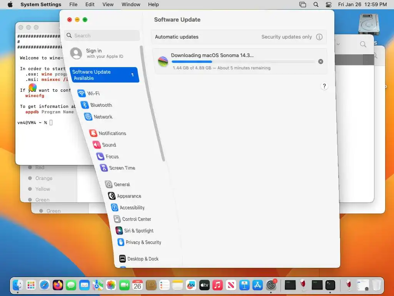Open Mail from the Dock

click(84, 285)
